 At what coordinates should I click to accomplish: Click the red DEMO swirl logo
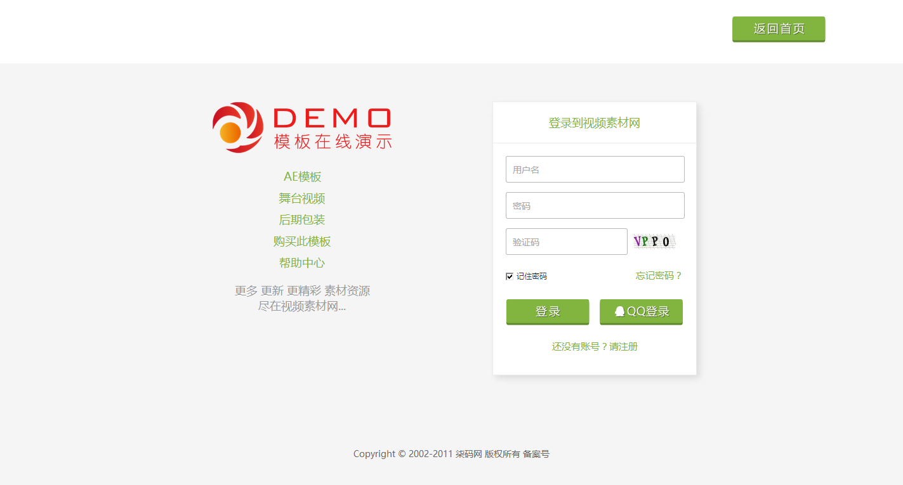coord(238,127)
